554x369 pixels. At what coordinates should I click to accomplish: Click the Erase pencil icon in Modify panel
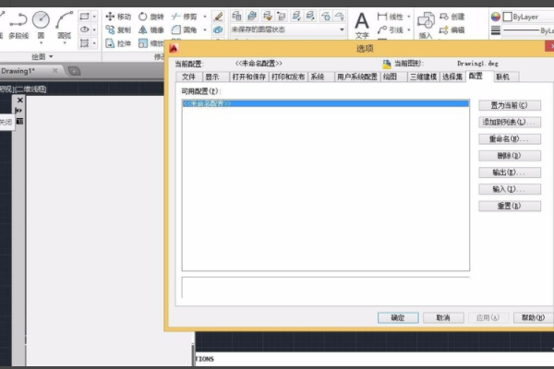click(218, 17)
